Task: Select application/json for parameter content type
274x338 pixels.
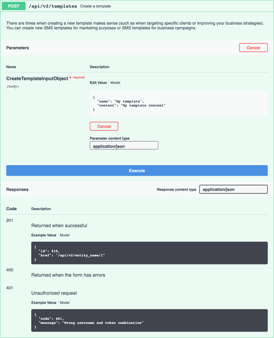Action: [x=124, y=145]
